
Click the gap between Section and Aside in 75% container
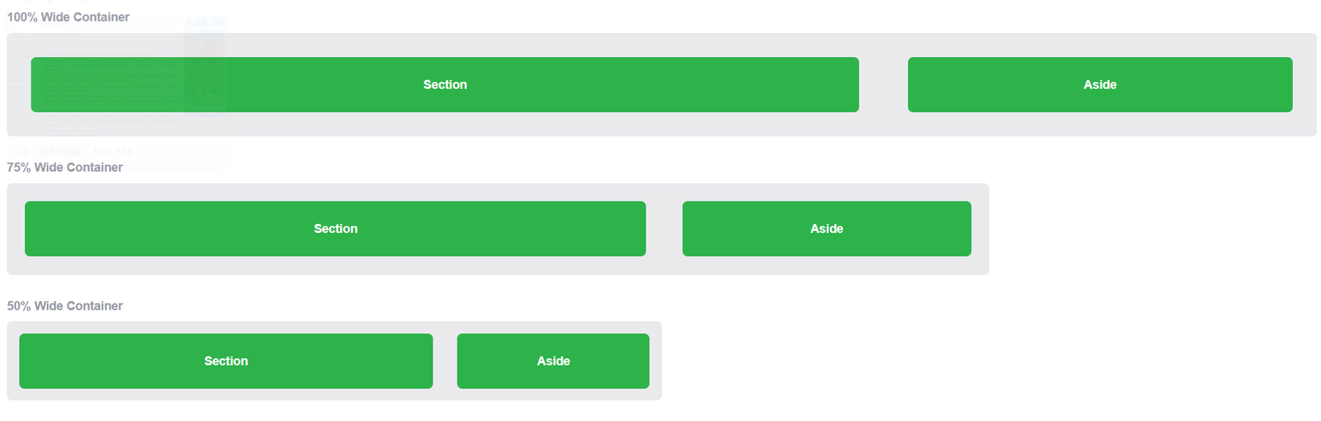click(x=664, y=229)
